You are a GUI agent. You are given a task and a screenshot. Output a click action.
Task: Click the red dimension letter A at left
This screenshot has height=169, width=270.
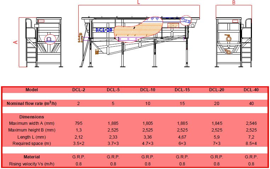(15, 42)
